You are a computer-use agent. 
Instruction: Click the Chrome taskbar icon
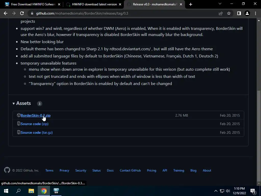coord(44,191)
